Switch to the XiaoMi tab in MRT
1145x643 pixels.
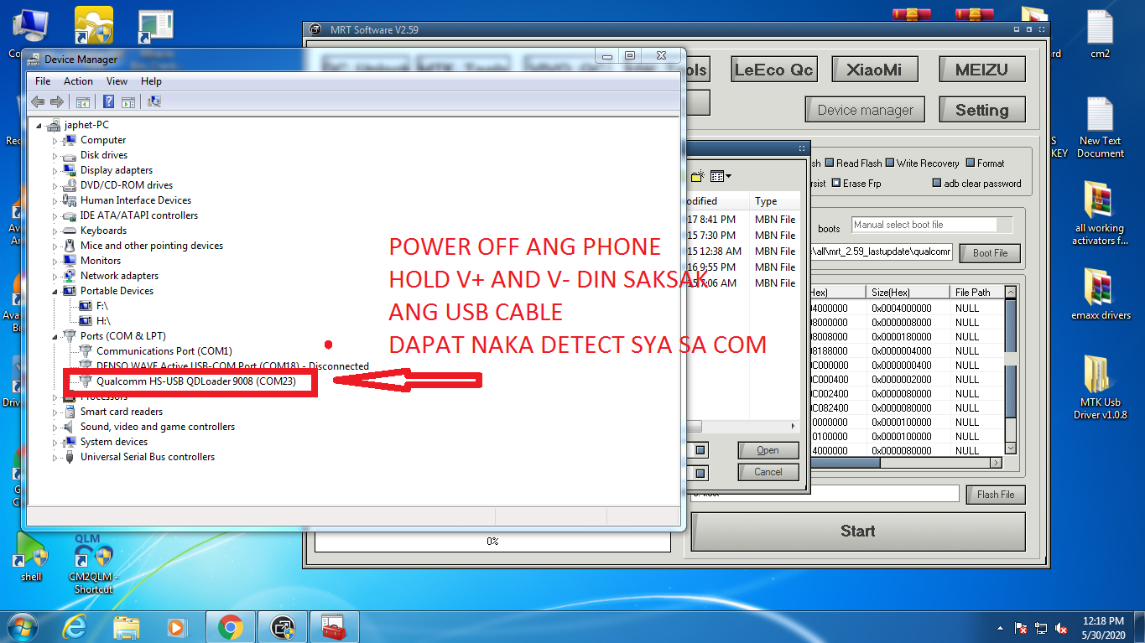pos(874,70)
